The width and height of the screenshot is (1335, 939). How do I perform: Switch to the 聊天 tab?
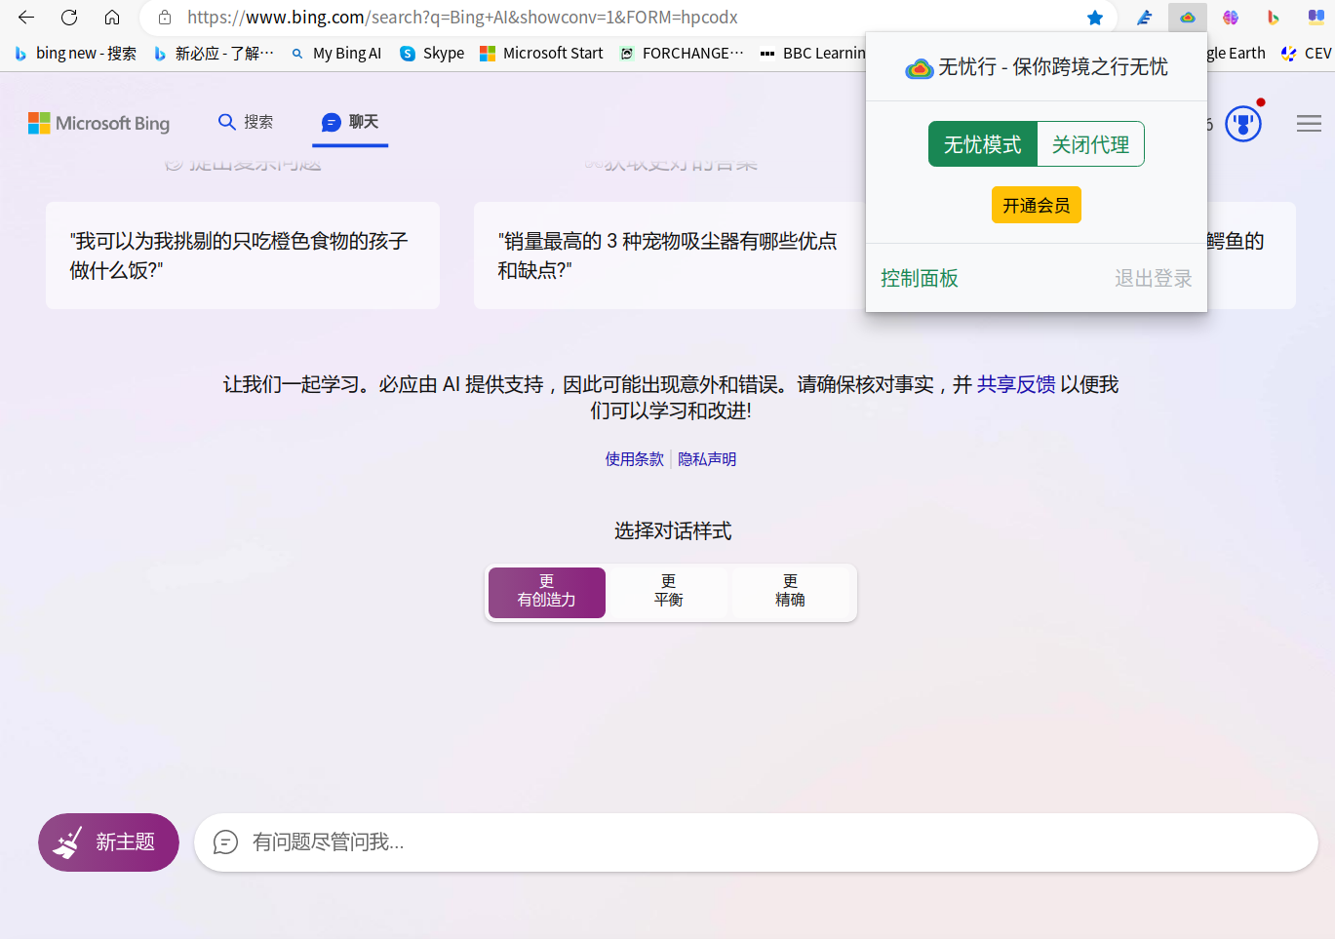pos(349,123)
